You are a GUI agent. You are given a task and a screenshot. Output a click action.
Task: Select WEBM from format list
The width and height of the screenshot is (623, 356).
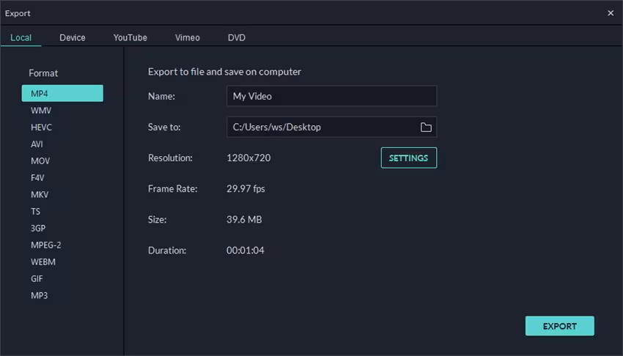[x=43, y=262]
